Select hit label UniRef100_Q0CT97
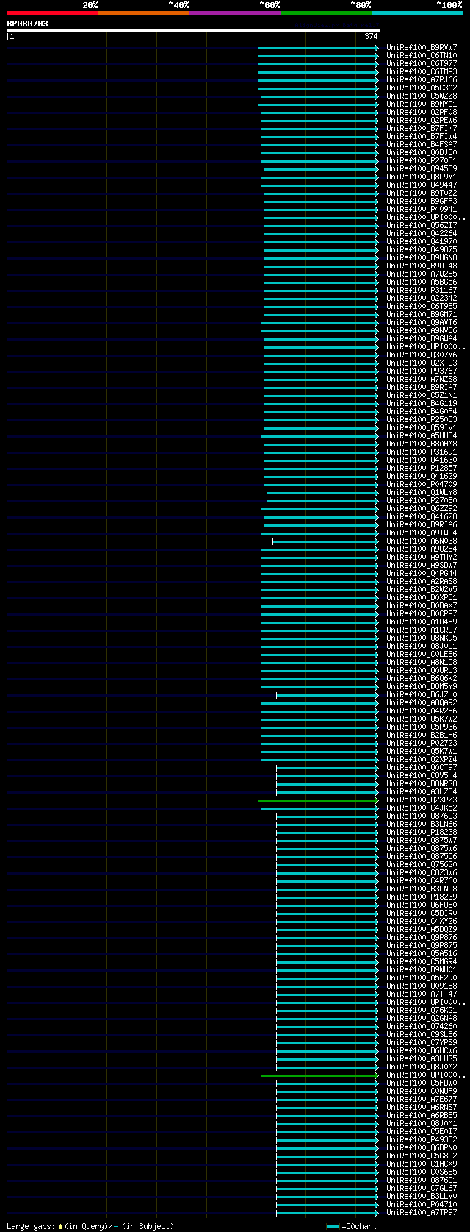470x1232 pixels. tap(422, 768)
